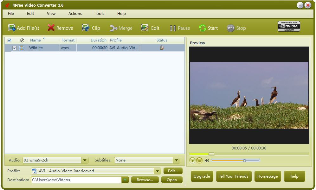Minimize the 4Free Video Converter window
The height and width of the screenshot is (190, 316).
[x=300, y=5]
